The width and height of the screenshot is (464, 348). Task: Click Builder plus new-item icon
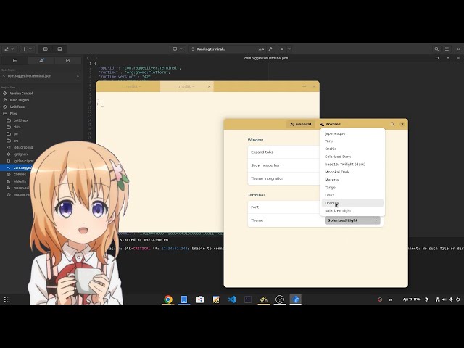click(24, 49)
